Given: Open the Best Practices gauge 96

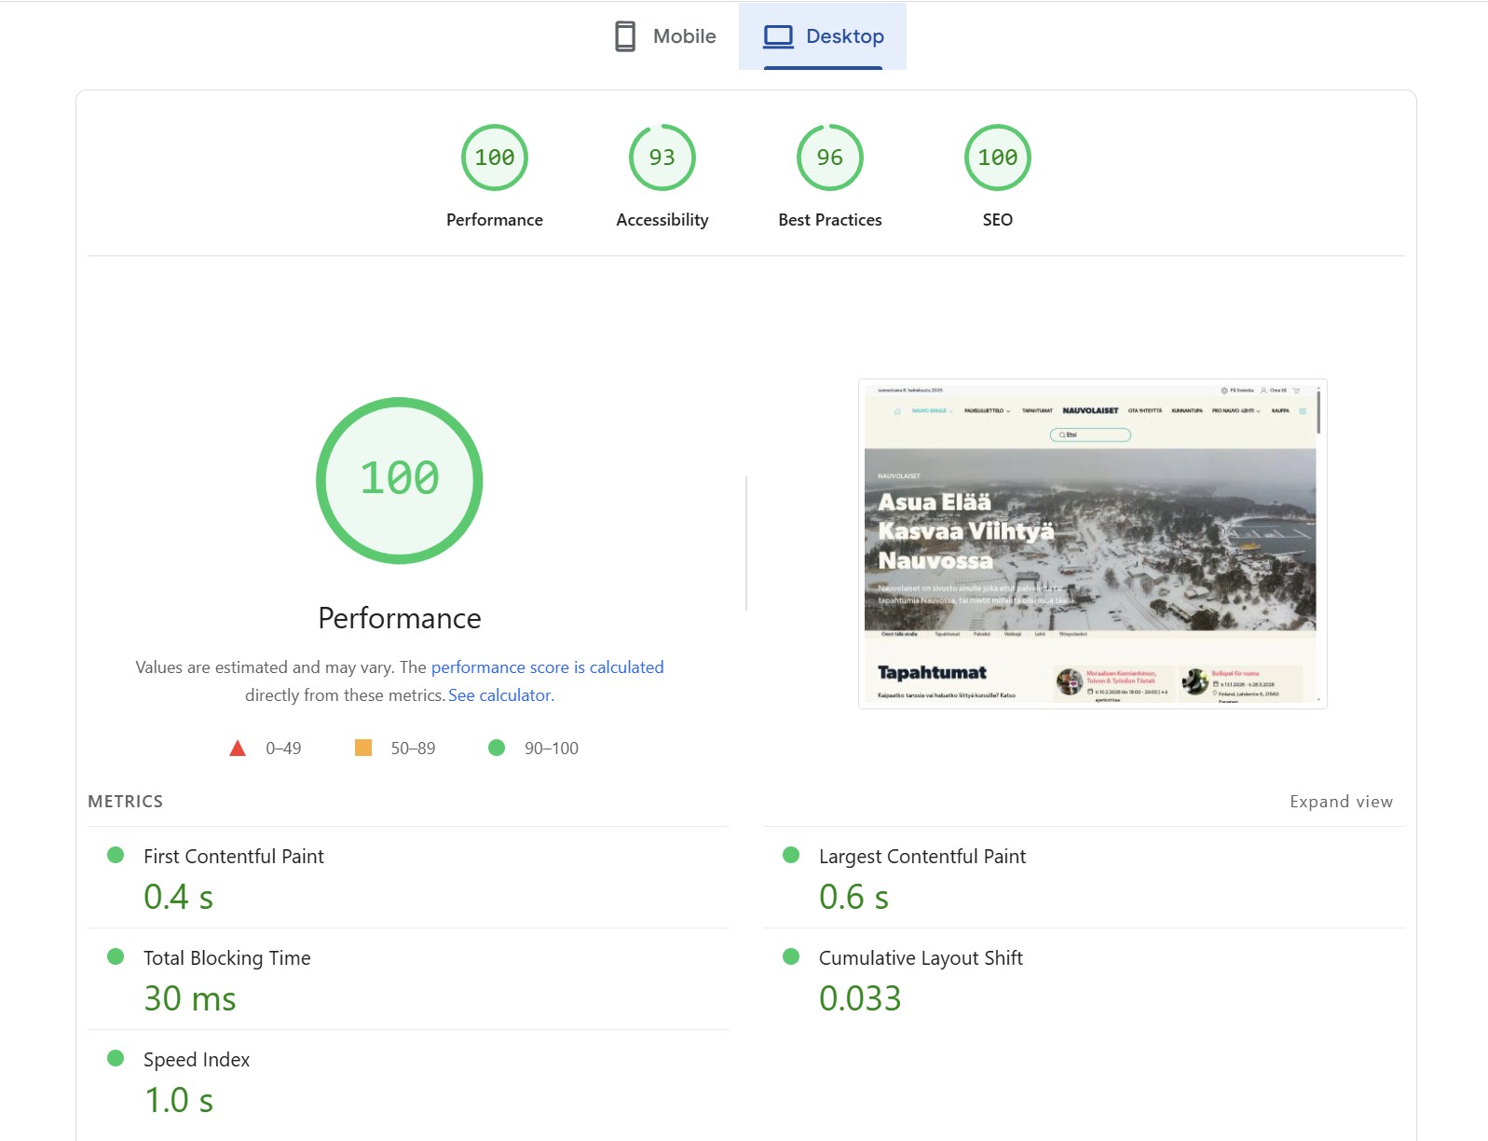Looking at the screenshot, I should (x=829, y=158).
